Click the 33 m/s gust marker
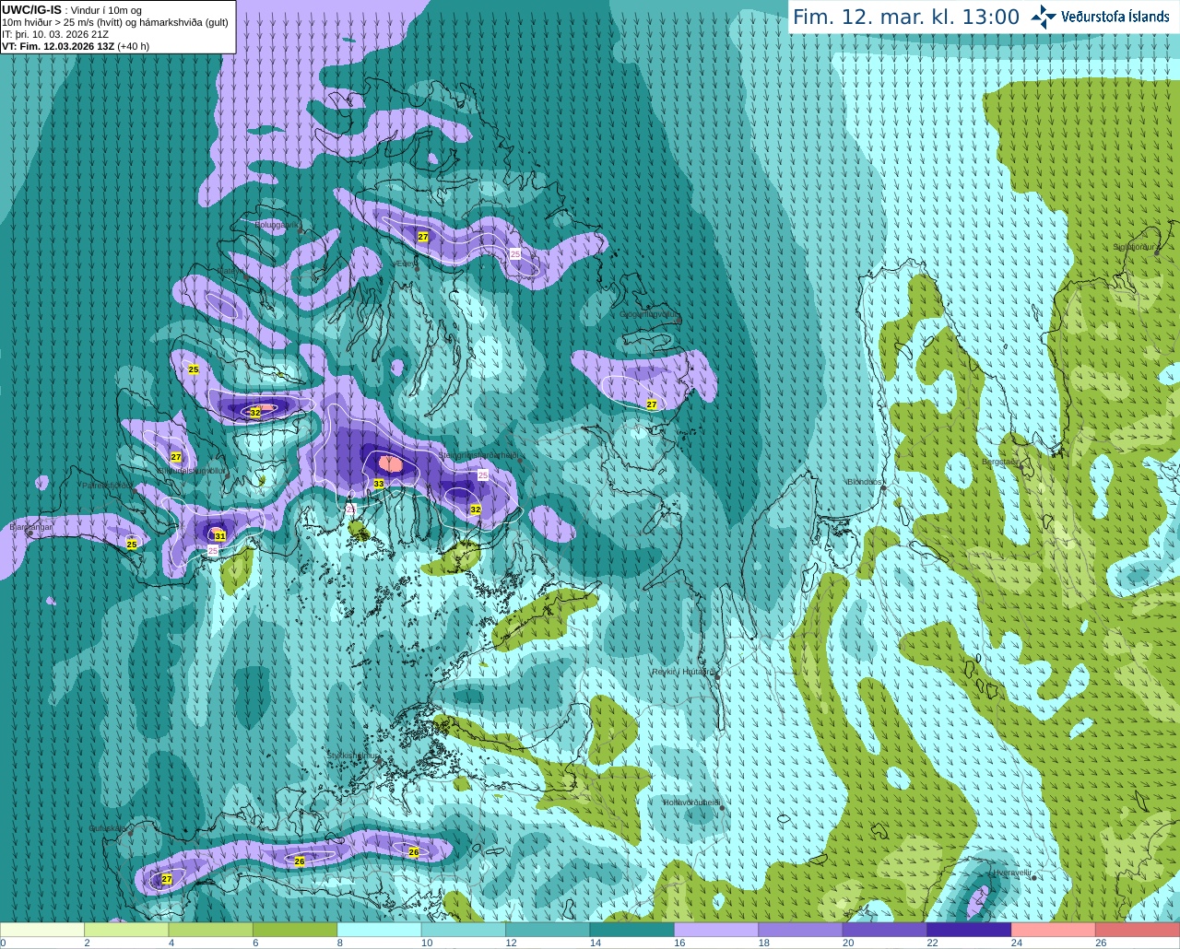1180x949 pixels. point(379,484)
